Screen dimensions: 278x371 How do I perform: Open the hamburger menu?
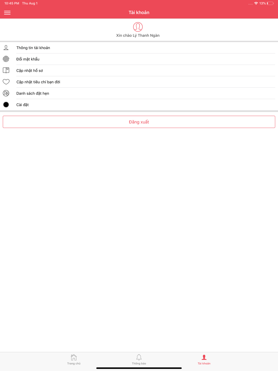pos(7,13)
